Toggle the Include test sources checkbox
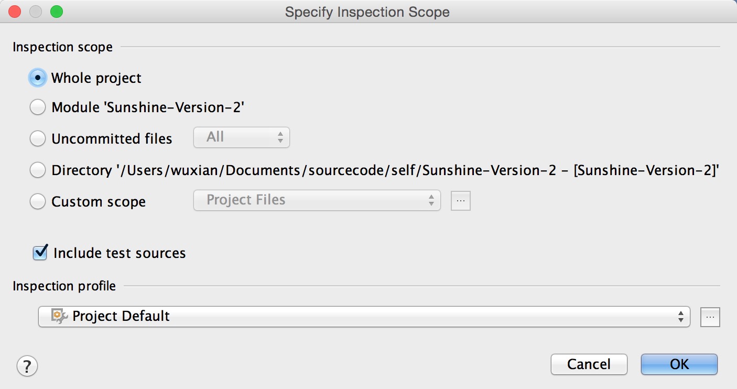 tap(40, 253)
